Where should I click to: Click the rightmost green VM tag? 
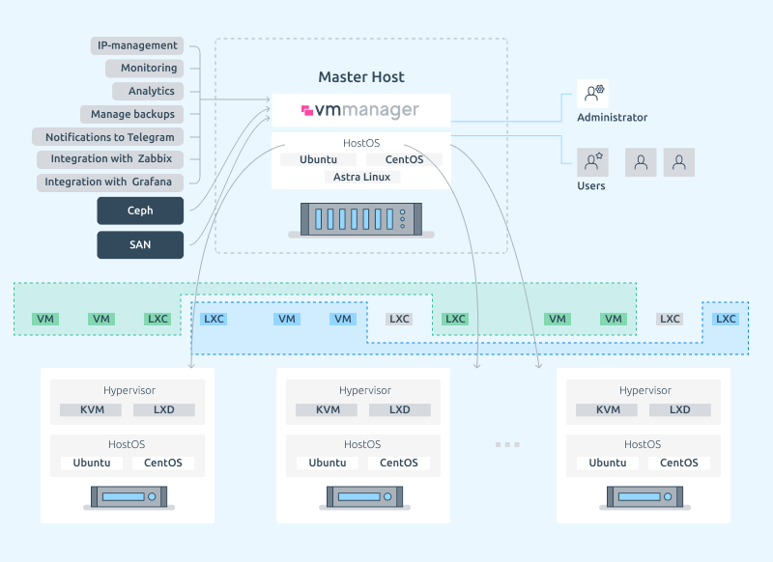point(614,320)
